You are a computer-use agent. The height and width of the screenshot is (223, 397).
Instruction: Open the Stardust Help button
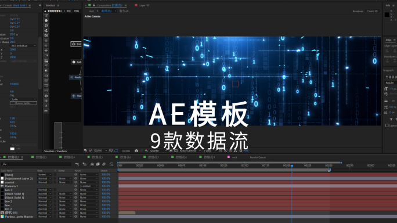77,11
